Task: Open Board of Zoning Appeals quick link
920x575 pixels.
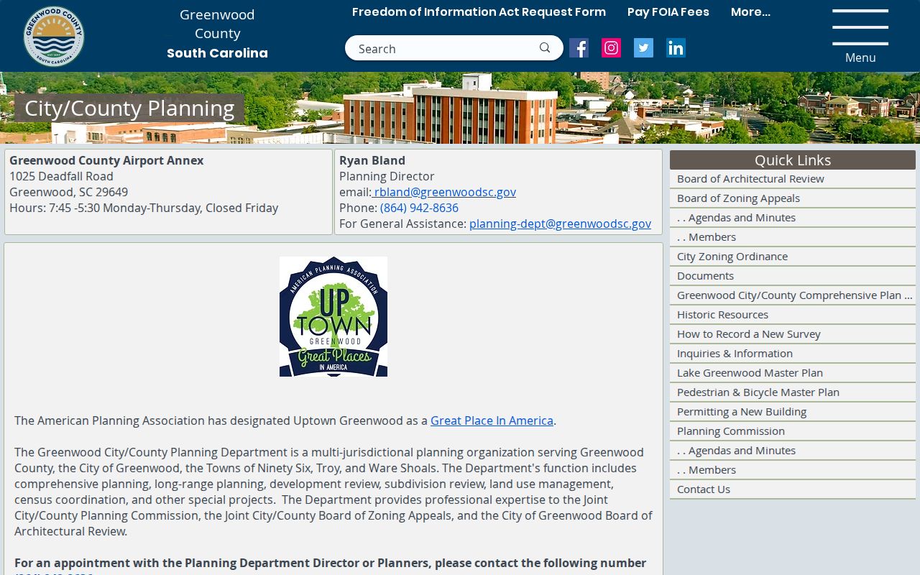Action: [x=793, y=198]
